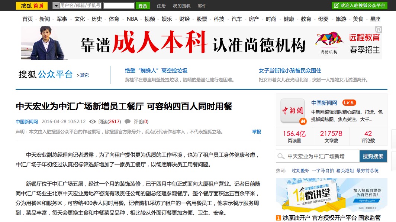396x222 pixels.
Task: Click the Sohu homepage logo button
Action: 32,6
